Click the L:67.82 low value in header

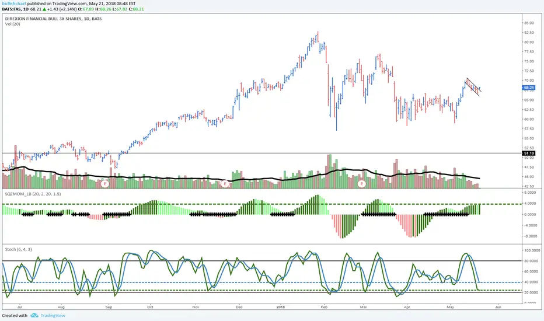pyautogui.click(x=120, y=9)
